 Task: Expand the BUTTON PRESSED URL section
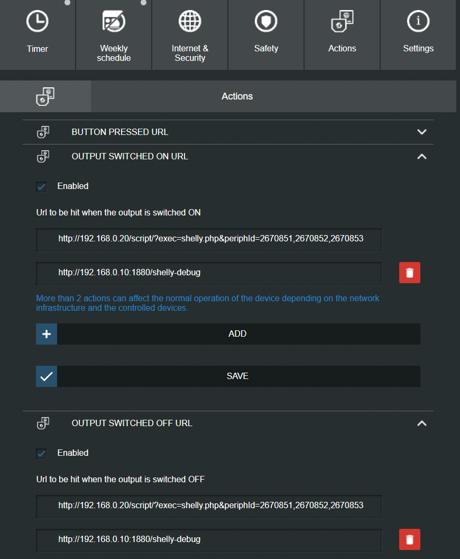pyautogui.click(x=421, y=132)
